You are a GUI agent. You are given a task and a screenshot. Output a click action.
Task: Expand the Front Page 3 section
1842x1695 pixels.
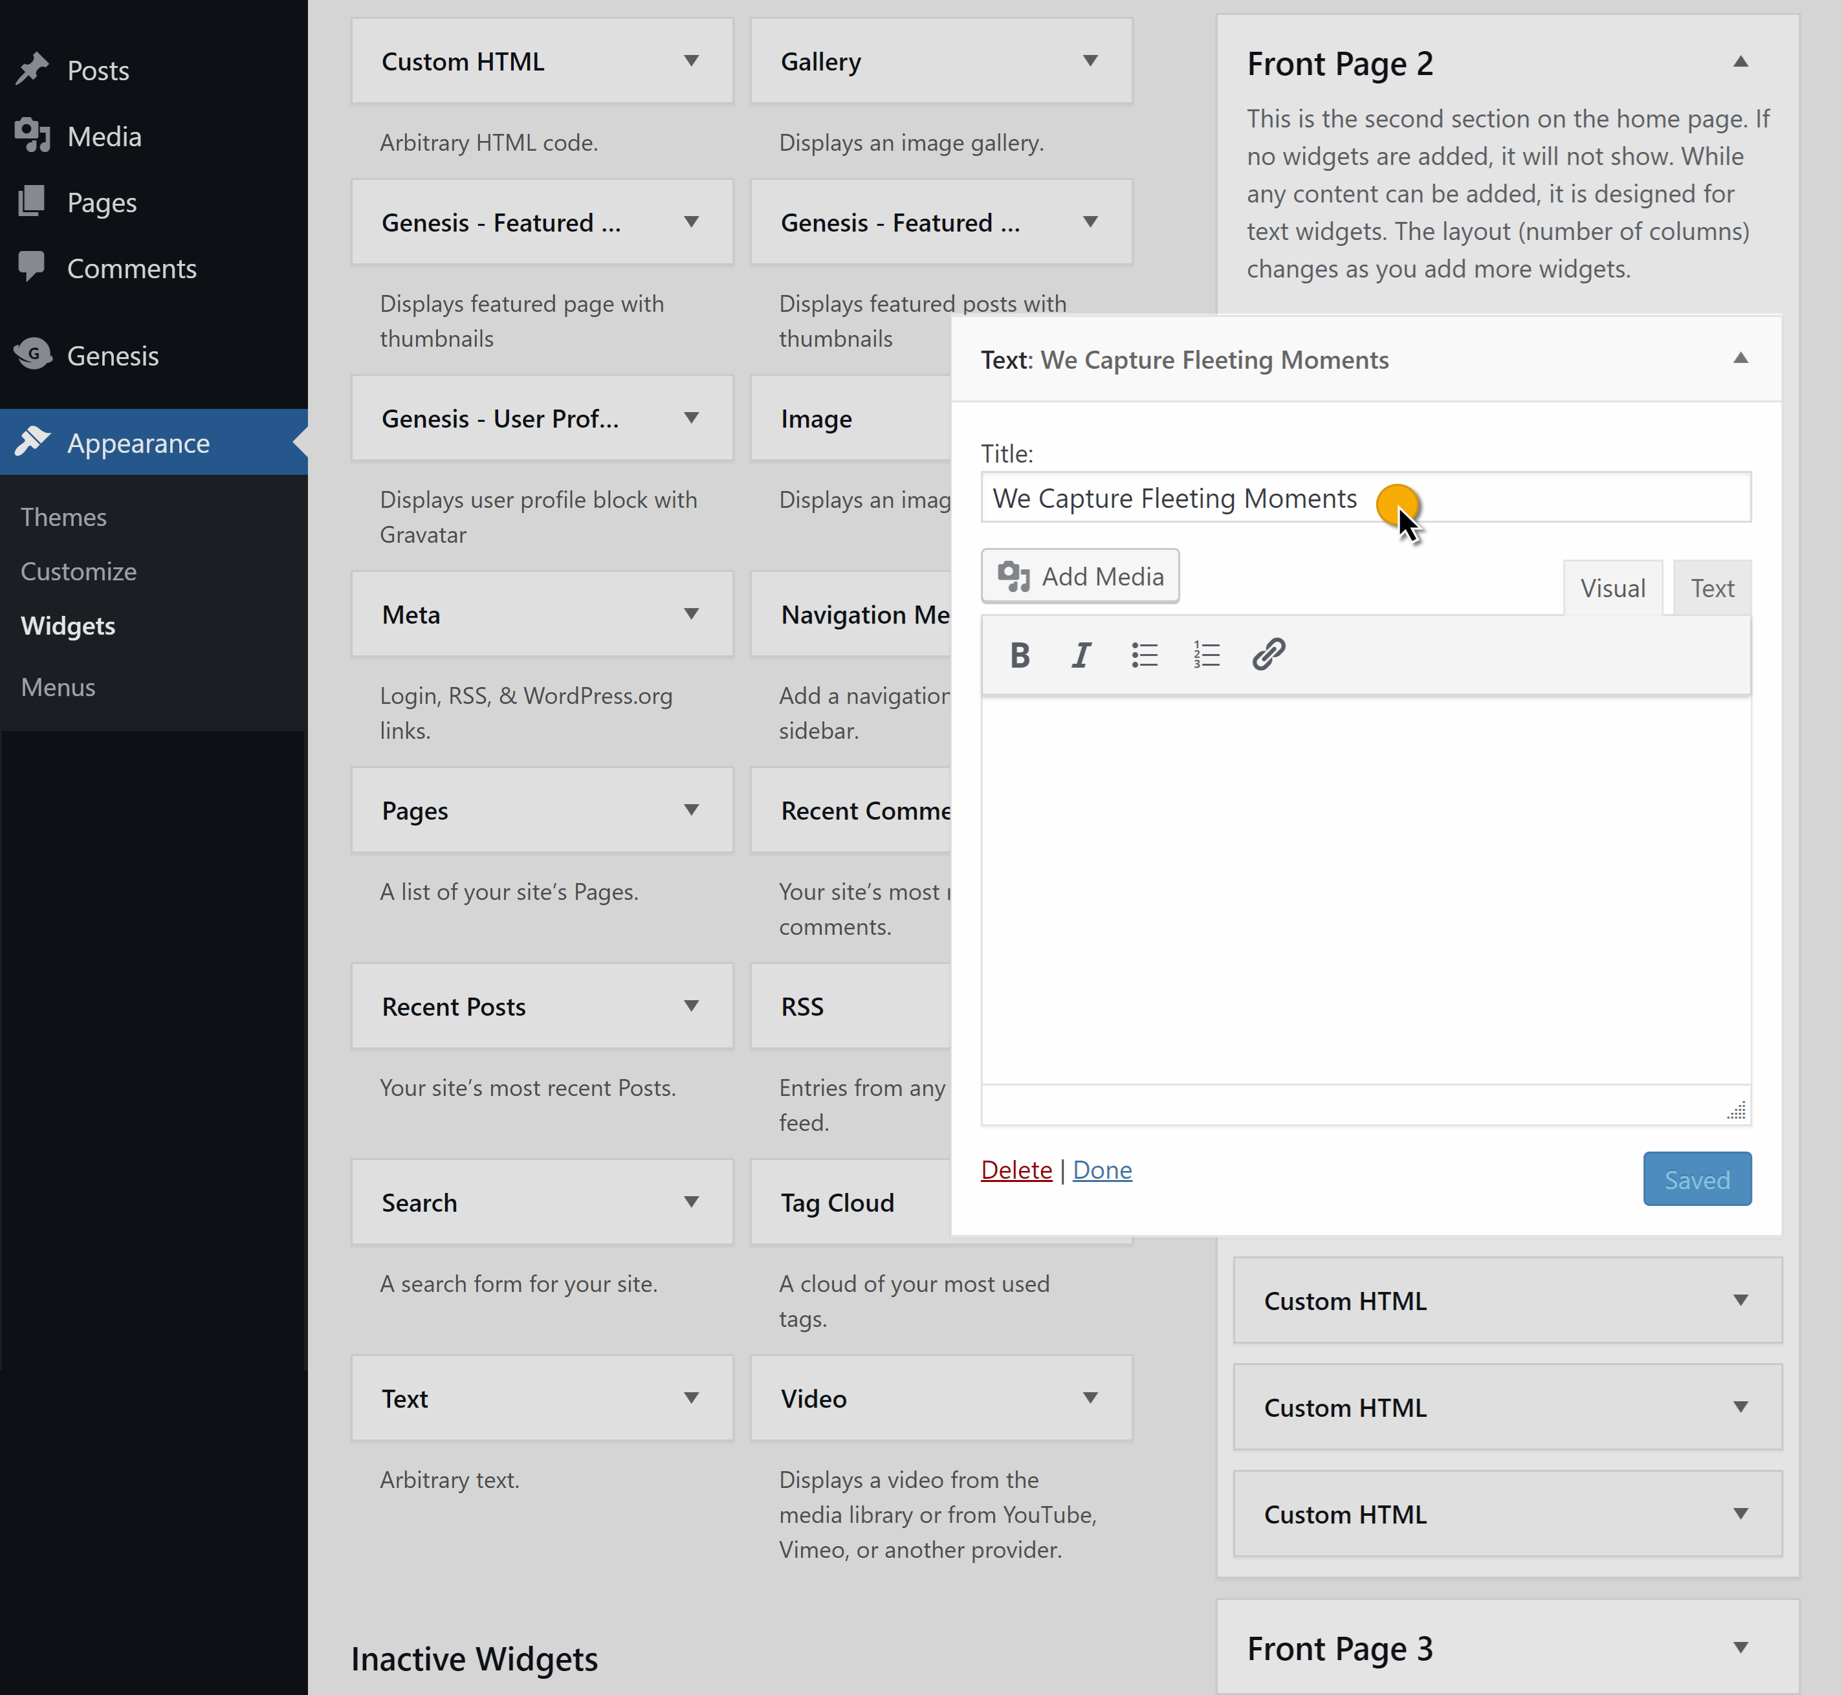[1739, 1647]
